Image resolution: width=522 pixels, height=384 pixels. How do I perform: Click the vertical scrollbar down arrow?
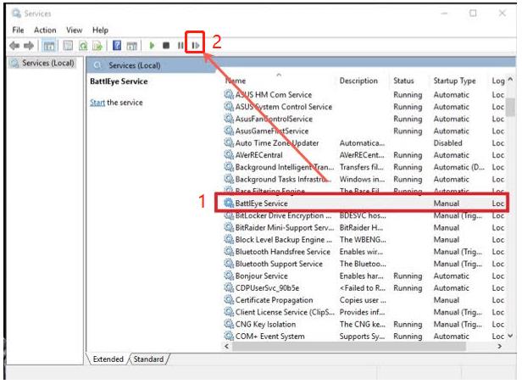click(510, 336)
